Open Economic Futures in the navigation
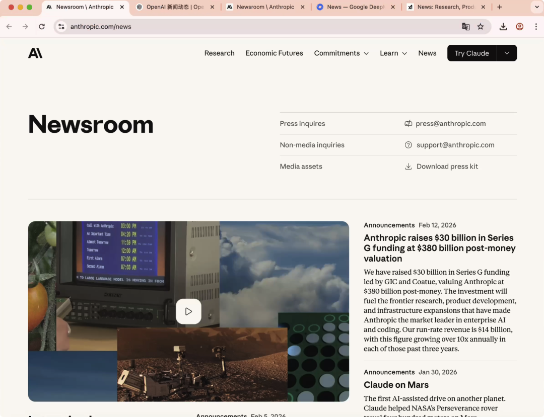 [274, 53]
